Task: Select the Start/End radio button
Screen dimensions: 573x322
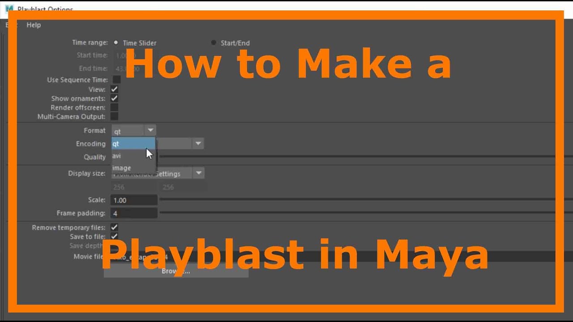Action: pyautogui.click(x=214, y=43)
